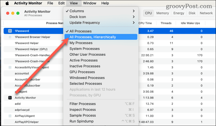Click the 12.74 CPU time value
This screenshot has height=126, width=216.
[150, 104]
